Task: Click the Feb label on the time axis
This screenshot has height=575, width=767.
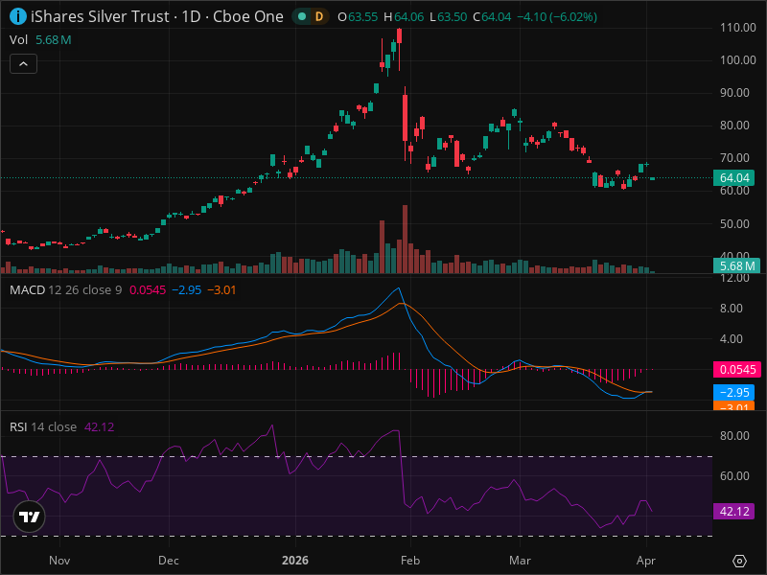Action: [x=410, y=561]
